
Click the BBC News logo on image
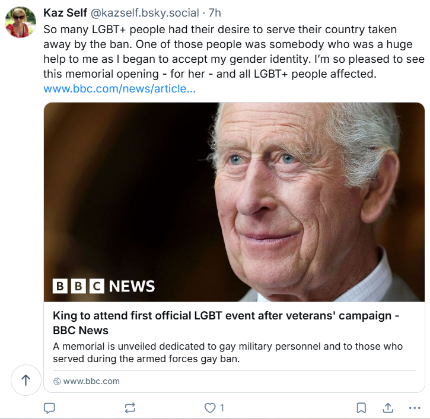[104, 286]
